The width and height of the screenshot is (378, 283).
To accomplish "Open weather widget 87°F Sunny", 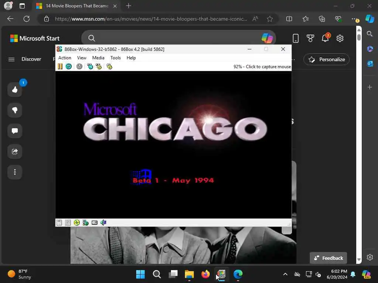I will click(20, 274).
